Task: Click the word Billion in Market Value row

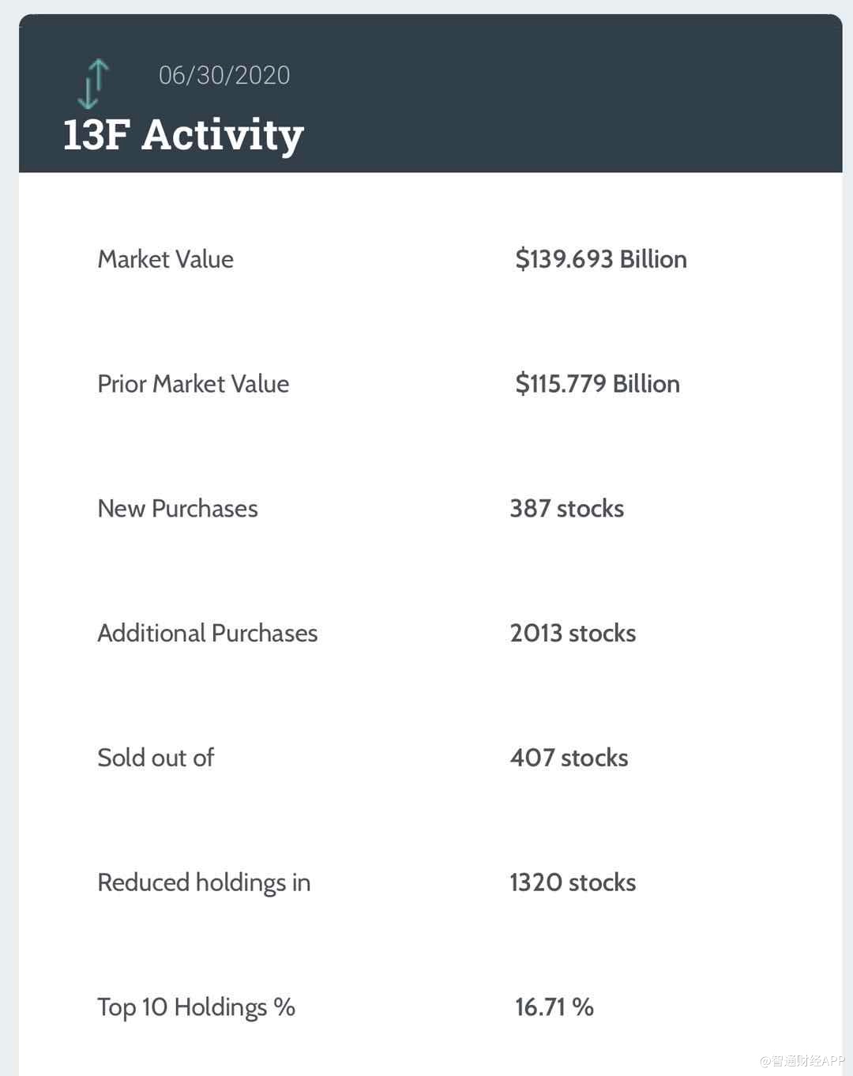Action: pyautogui.click(x=653, y=259)
